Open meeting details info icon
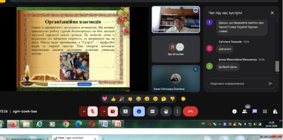The height and width of the screenshot is (140, 283). coord(235,111)
